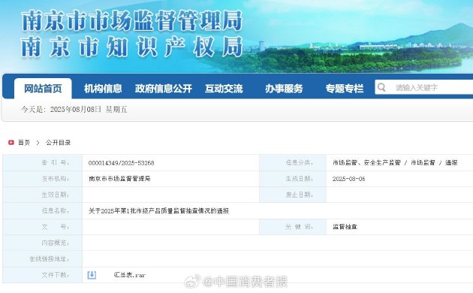Screen dimensions: 473x293
Task: Select index number 000014349/2025-53268
Action: [x=122, y=163]
